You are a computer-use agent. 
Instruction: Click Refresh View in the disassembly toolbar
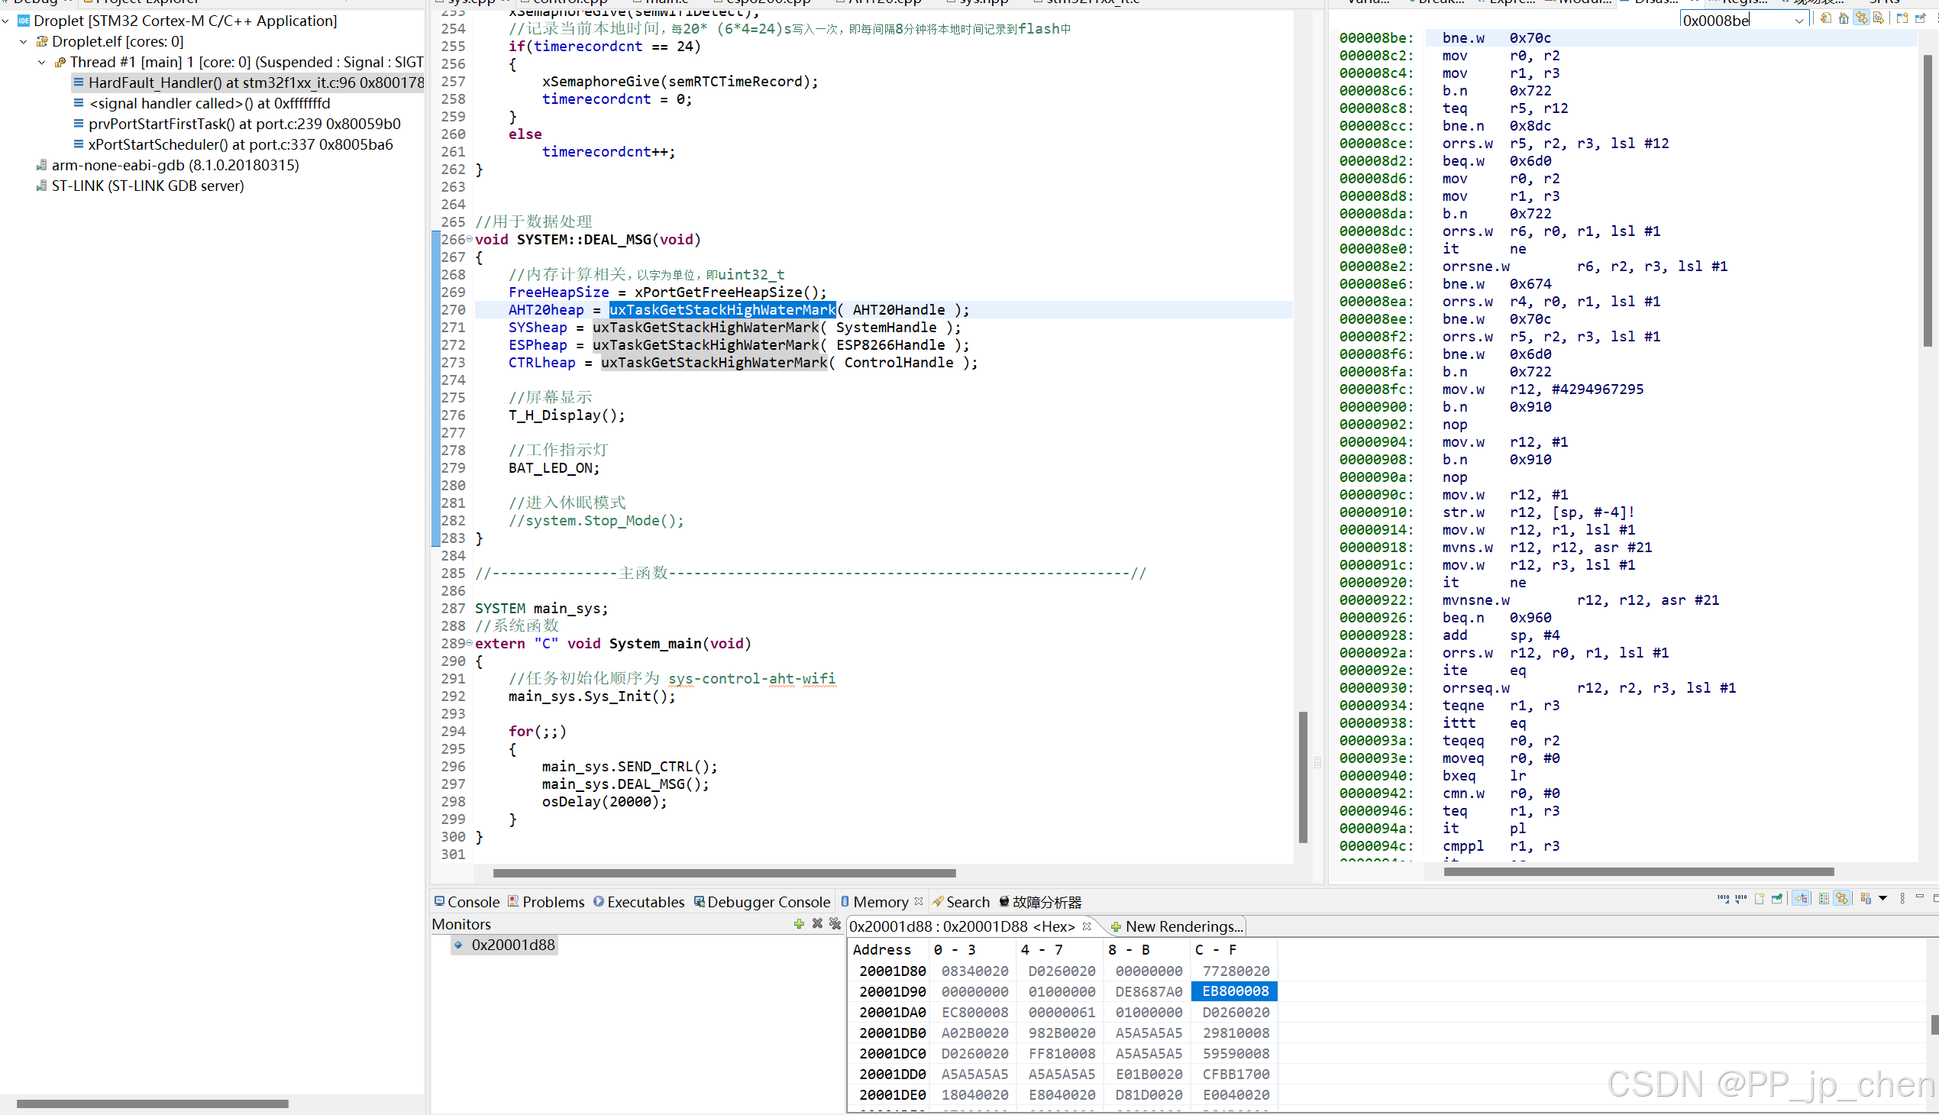[x=1826, y=18]
